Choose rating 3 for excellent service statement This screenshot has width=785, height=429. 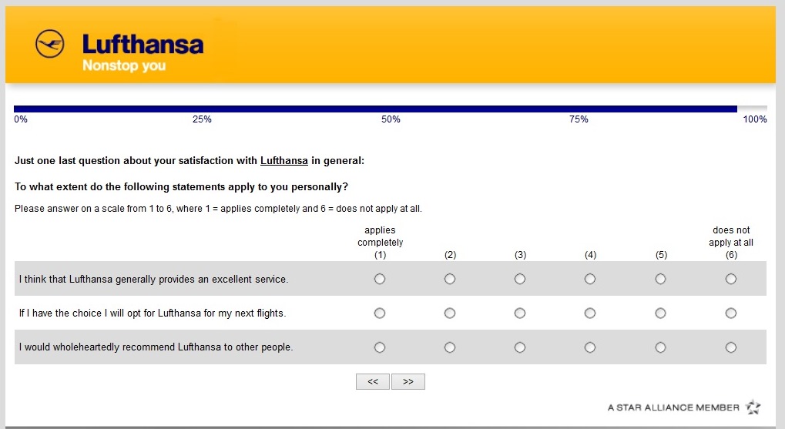520,280
